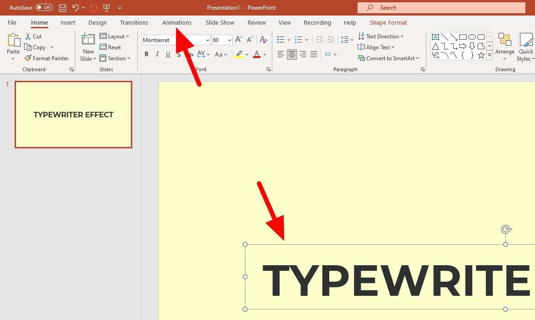Screen dimensions: 535x320
Task: Justify the paragraph text
Action: point(313,54)
